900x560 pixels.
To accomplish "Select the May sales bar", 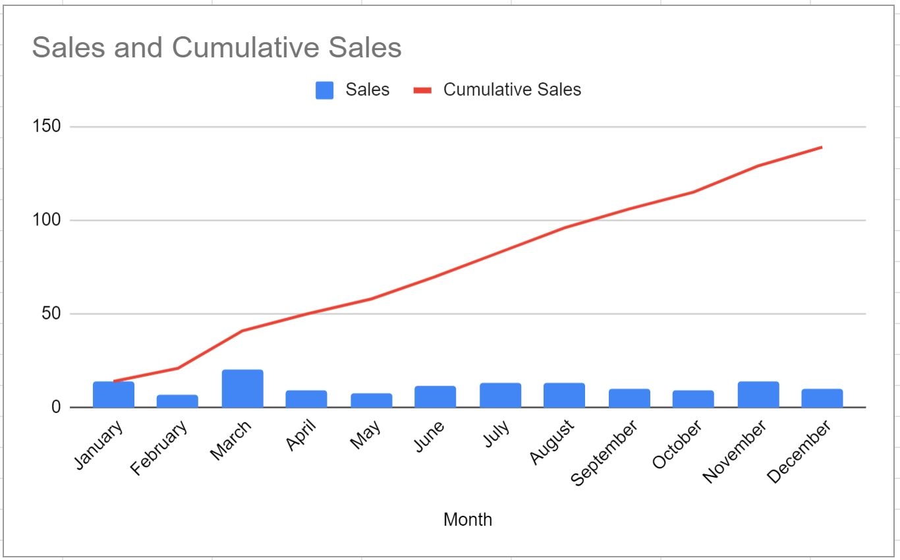I will [x=371, y=401].
